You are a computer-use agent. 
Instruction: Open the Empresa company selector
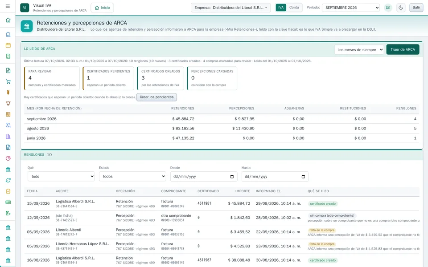230,8
